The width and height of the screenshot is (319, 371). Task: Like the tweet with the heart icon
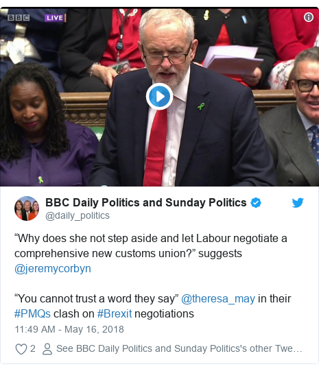21,349
